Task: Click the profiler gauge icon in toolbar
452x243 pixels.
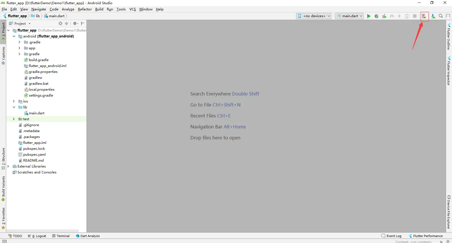Action: [x=392, y=16]
